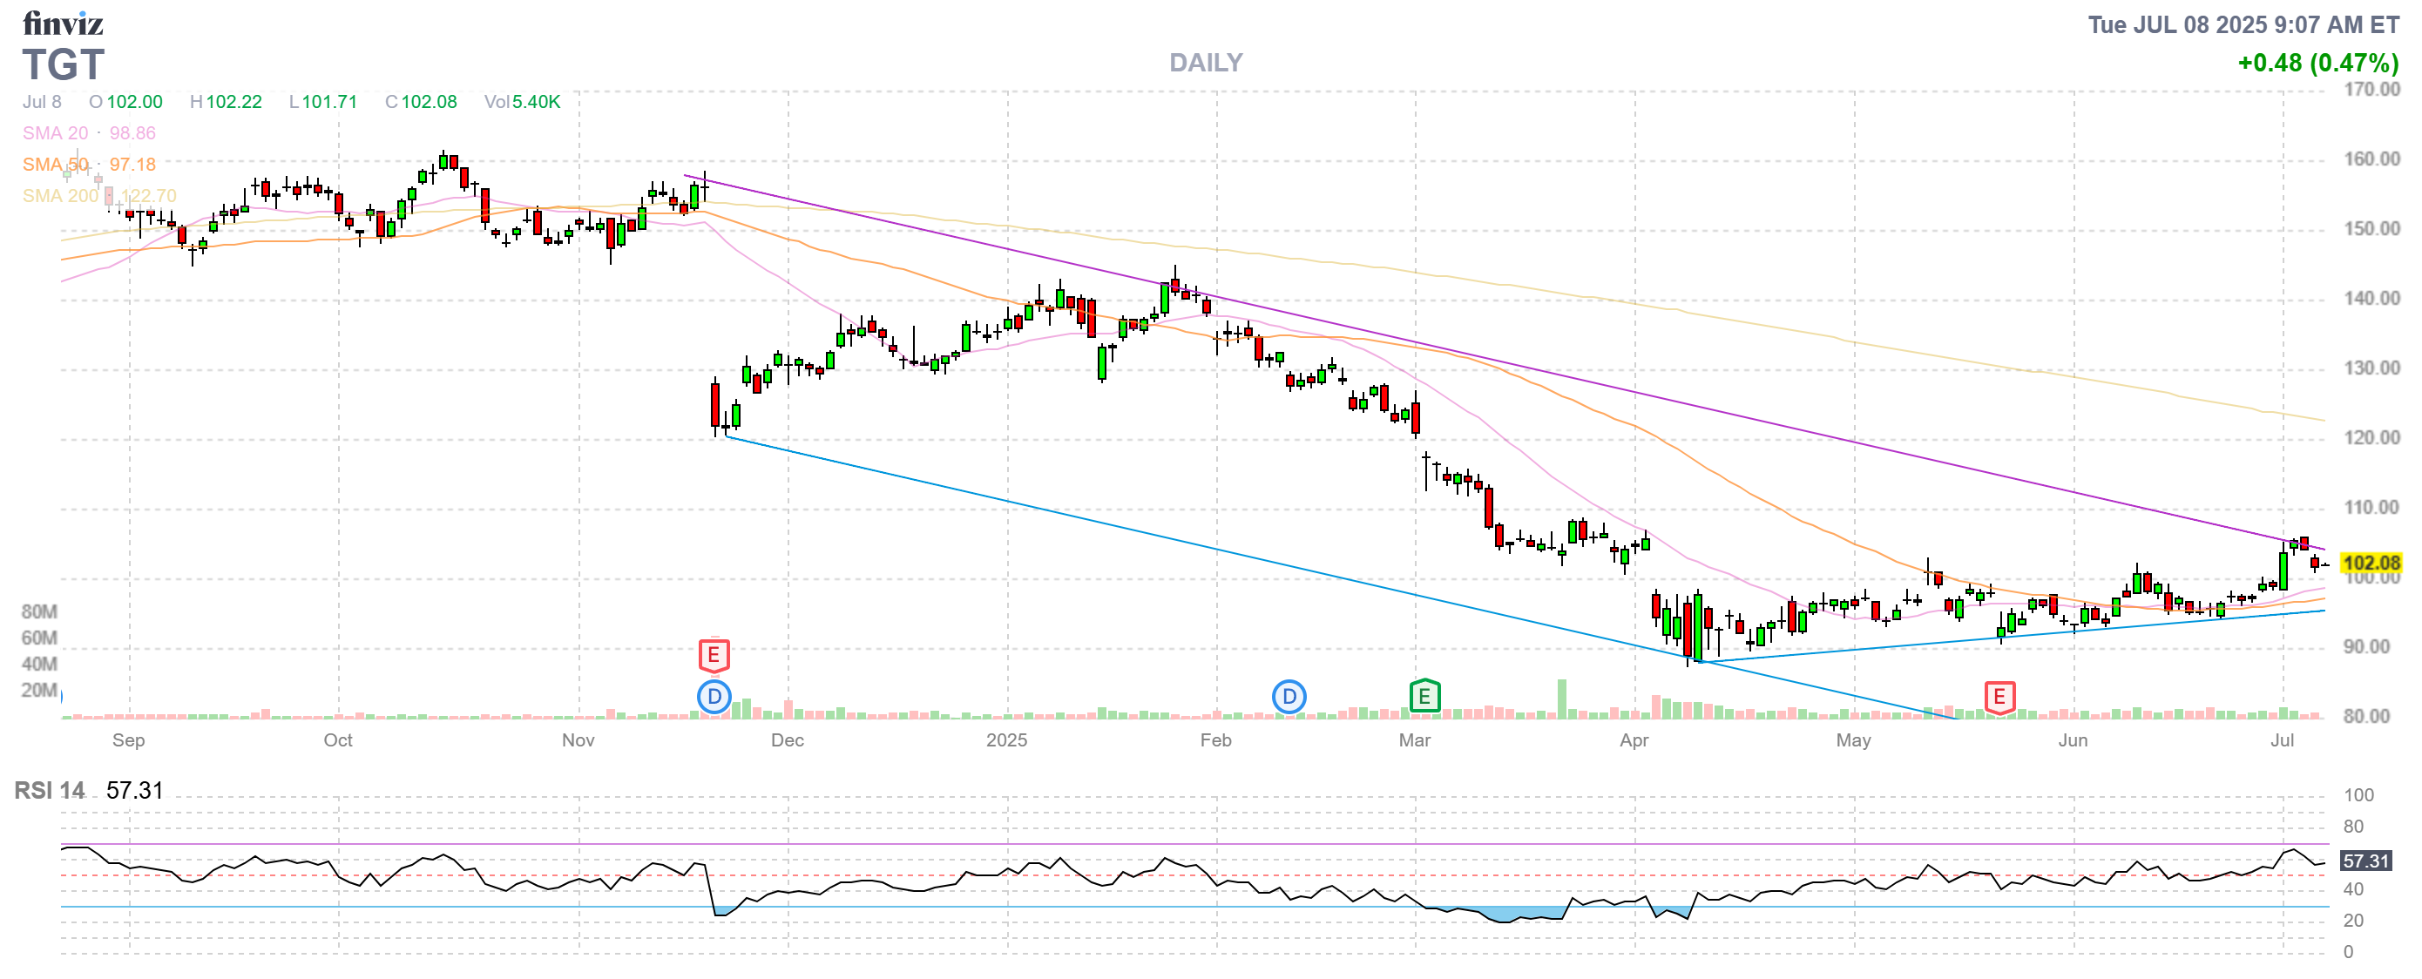Click the green earnings E marker near March
The image size is (2422, 979).
coord(1424,696)
